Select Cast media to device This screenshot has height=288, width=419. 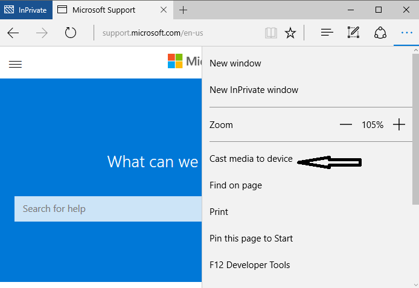251,159
